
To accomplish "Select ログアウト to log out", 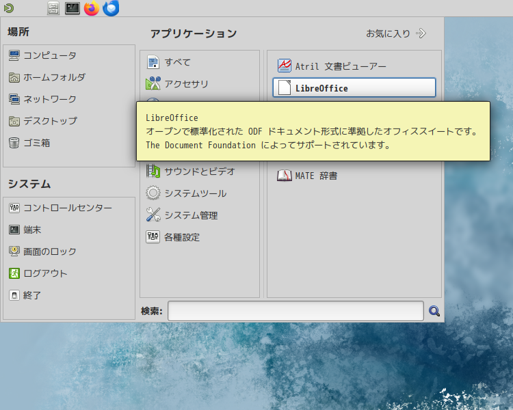I will (x=38, y=273).
